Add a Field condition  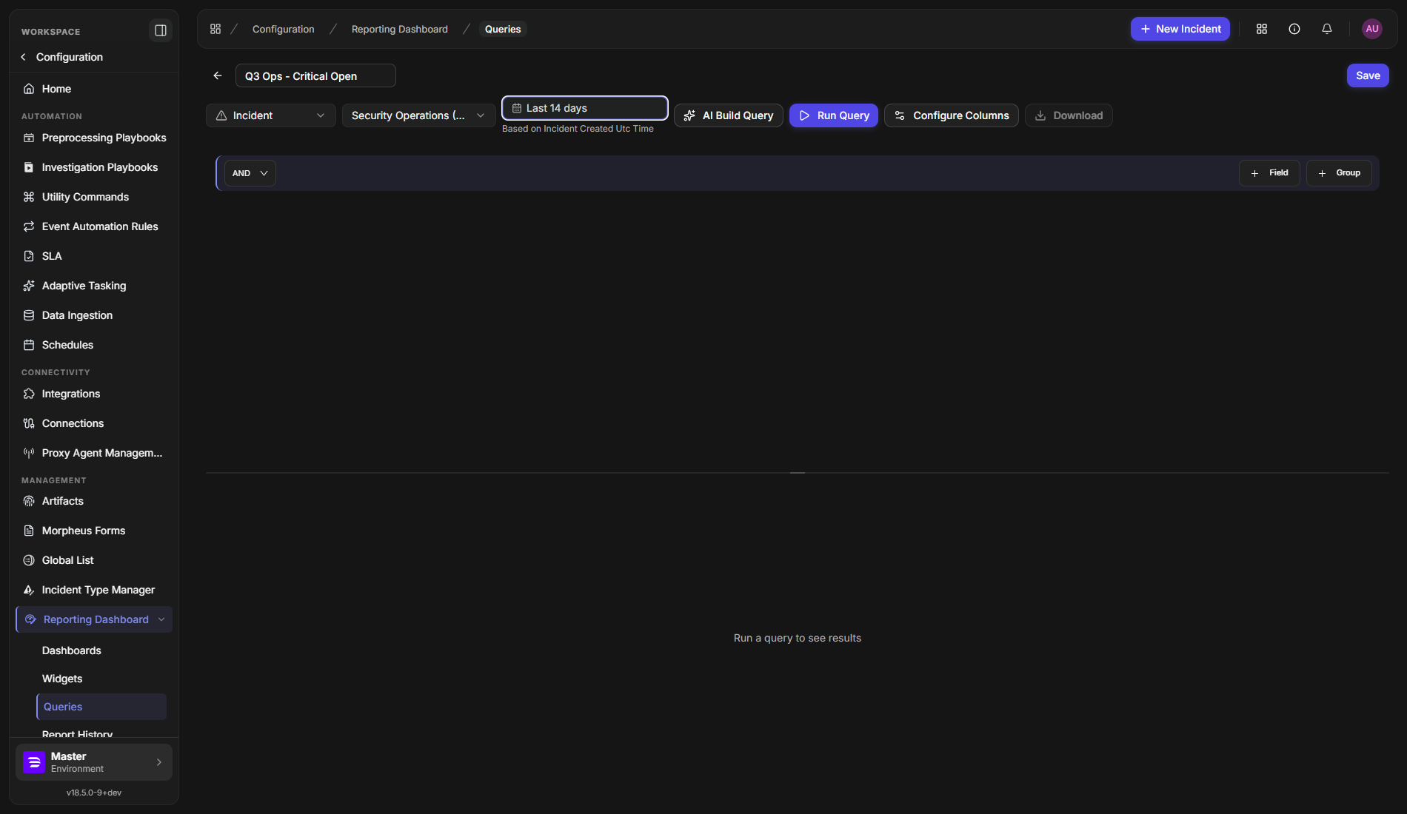click(x=1269, y=173)
